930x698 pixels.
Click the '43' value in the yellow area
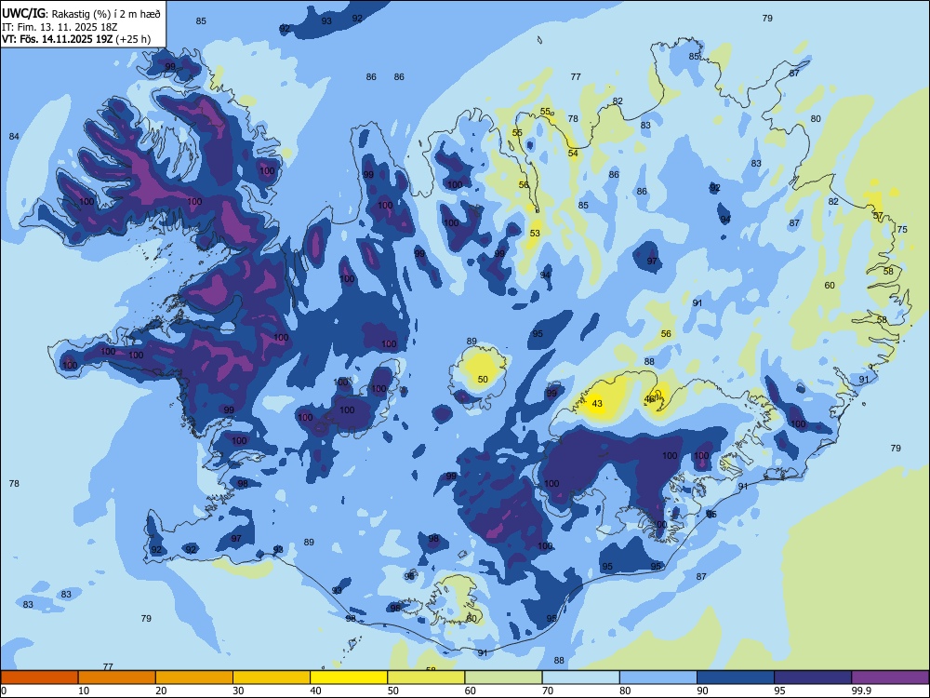click(x=597, y=404)
